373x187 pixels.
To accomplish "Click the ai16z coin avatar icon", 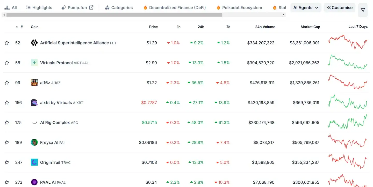I will (x=34, y=83).
